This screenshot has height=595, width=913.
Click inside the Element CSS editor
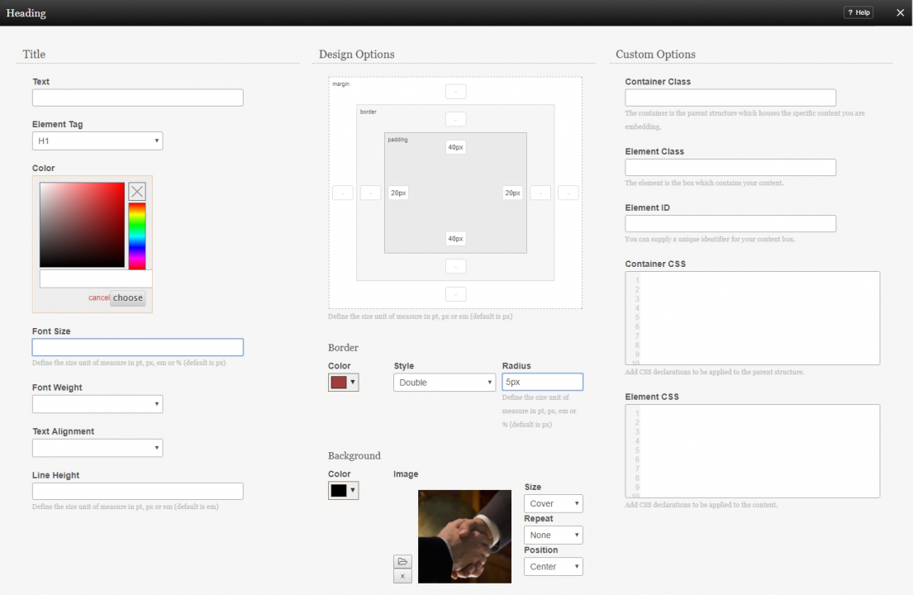752,451
